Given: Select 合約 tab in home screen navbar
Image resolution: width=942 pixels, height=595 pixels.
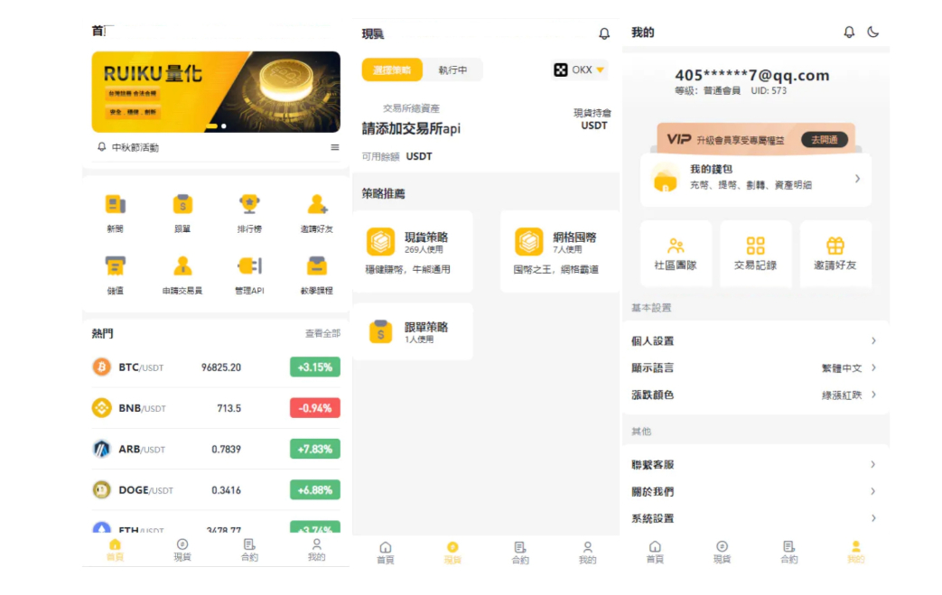Looking at the screenshot, I should (249, 549).
